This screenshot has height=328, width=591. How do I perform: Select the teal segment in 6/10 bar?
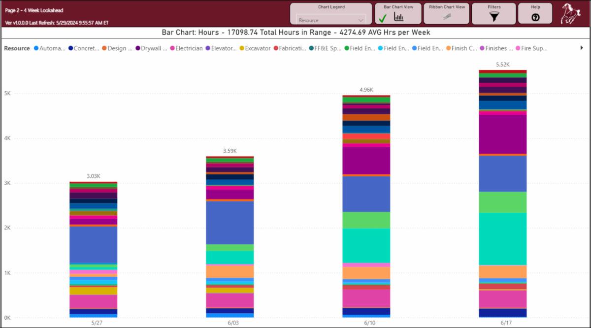(366, 245)
